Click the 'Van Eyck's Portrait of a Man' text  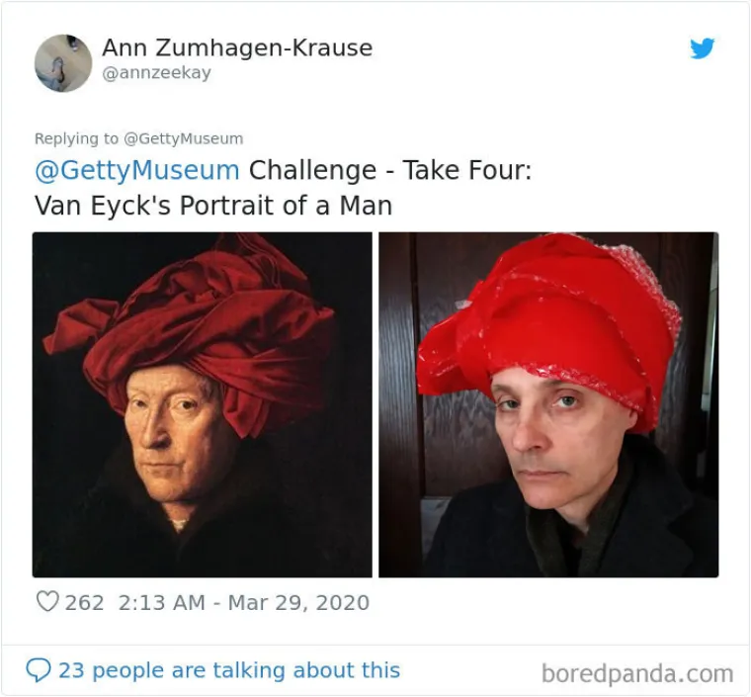[x=213, y=206]
